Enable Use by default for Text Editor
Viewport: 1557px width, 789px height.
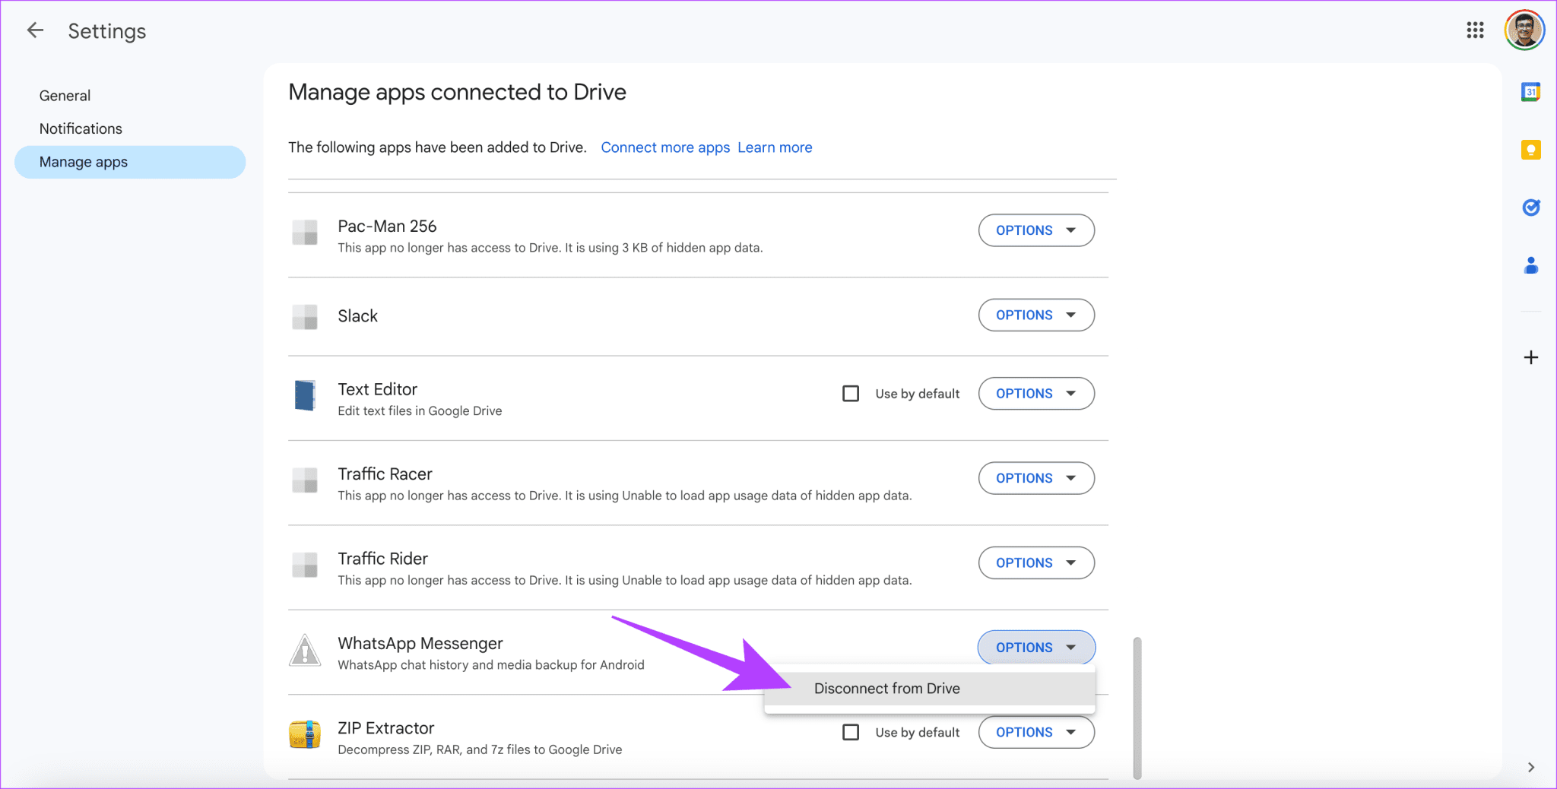[851, 394]
